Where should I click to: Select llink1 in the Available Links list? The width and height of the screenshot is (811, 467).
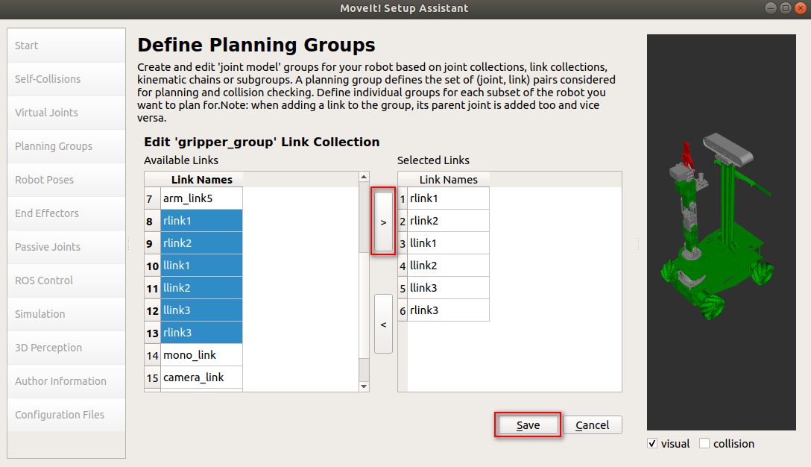pos(201,266)
